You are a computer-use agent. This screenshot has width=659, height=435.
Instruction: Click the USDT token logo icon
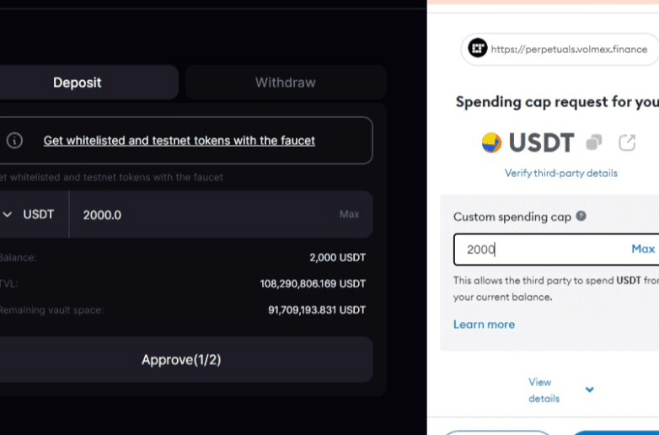[491, 142]
